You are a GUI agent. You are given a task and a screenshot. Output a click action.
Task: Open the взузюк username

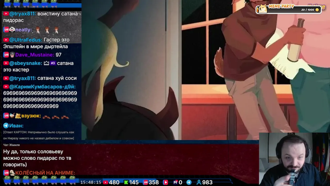[x=31, y=116]
